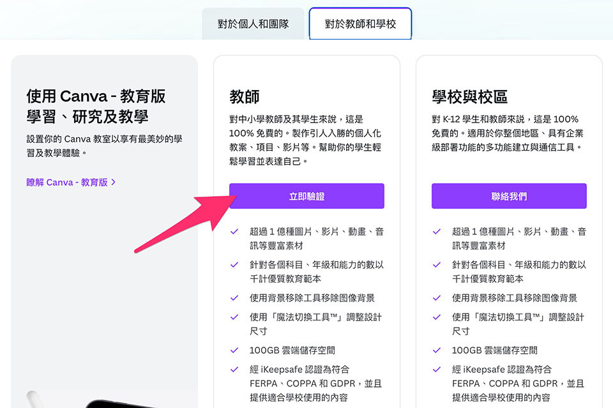Click 針對各個科目 feature text in 教師 card
Image resolution: width=613 pixels, height=408 pixels.
[x=317, y=271]
